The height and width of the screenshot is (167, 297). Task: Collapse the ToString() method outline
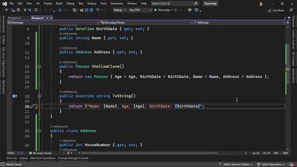pos(39,96)
